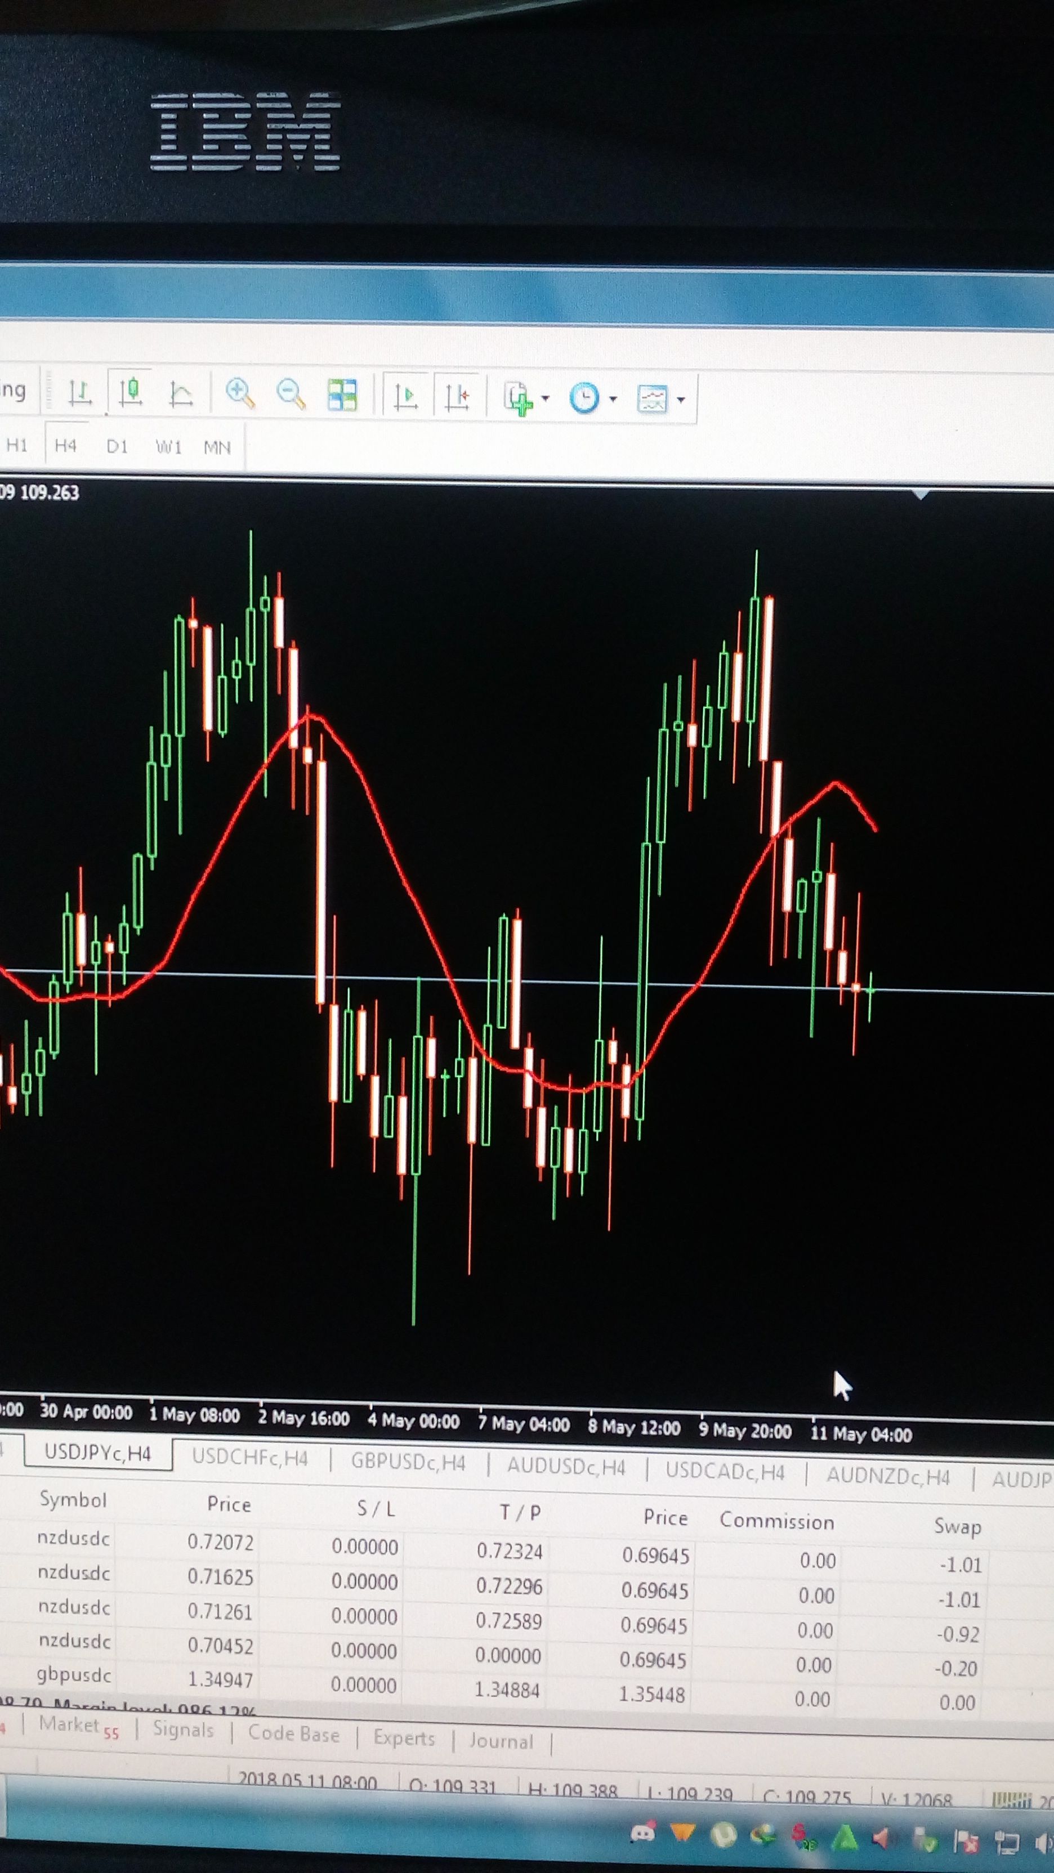Switch chart to line chart mode
1054x1873 pixels.
tap(180, 395)
